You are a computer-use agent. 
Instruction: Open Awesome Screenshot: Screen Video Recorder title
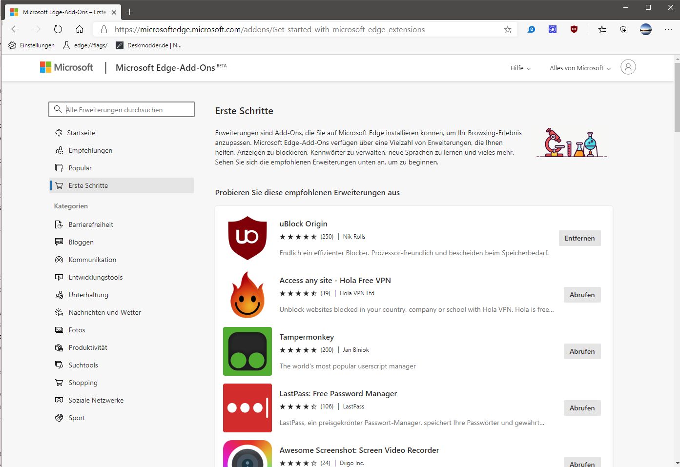pyautogui.click(x=359, y=450)
